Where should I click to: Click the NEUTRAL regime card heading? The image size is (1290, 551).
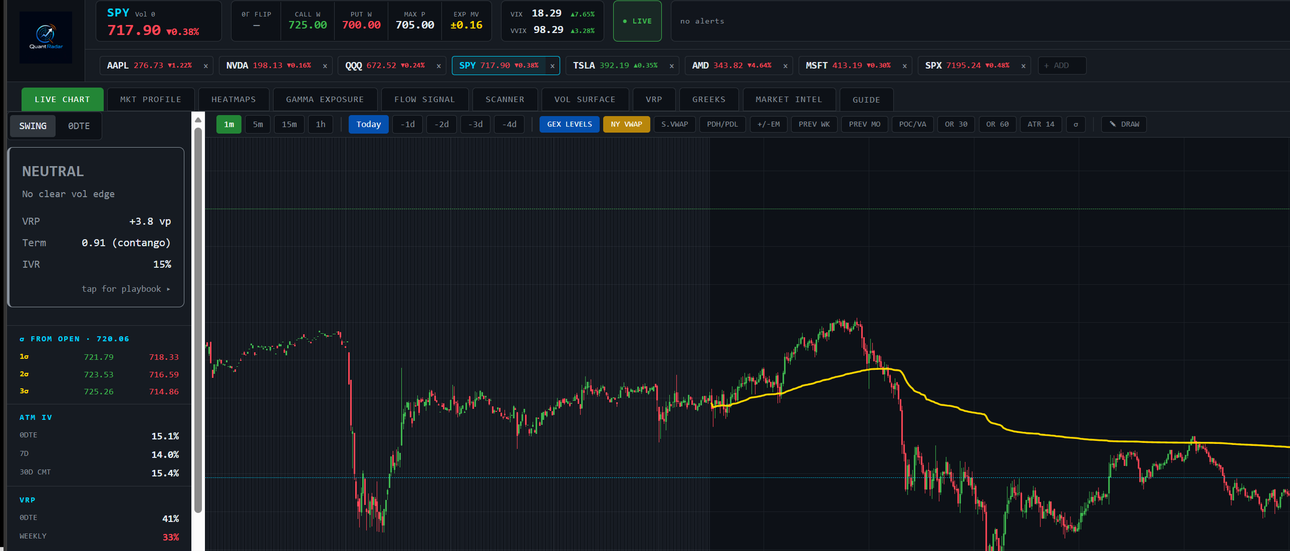(x=53, y=172)
